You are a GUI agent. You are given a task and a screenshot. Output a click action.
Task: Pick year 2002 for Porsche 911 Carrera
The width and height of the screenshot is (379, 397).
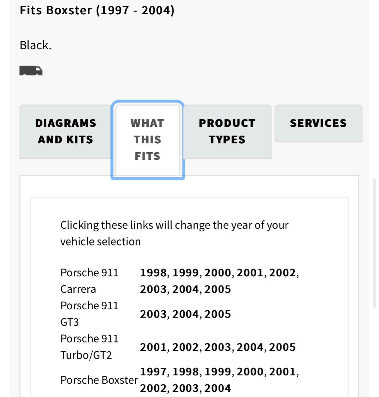pyautogui.click(x=282, y=273)
